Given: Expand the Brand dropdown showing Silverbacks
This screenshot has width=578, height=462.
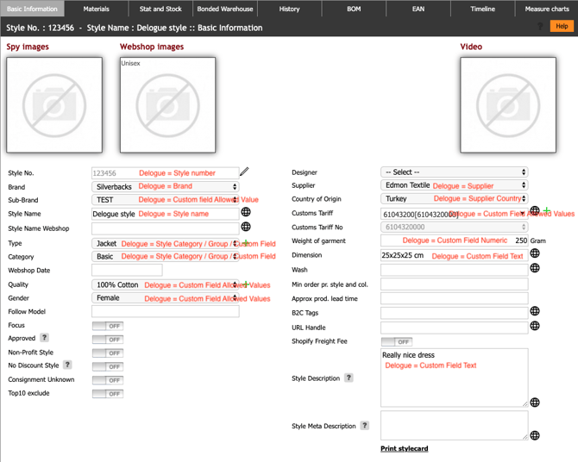Looking at the screenshot, I should pyautogui.click(x=165, y=186).
